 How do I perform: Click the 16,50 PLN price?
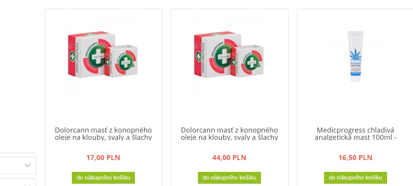[x=355, y=158]
